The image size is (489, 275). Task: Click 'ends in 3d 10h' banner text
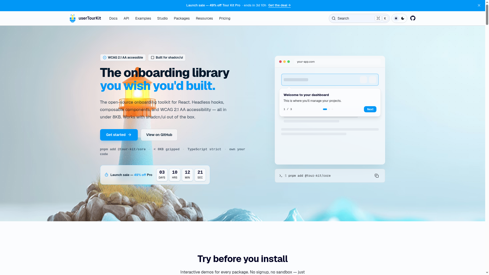[x=255, y=5]
